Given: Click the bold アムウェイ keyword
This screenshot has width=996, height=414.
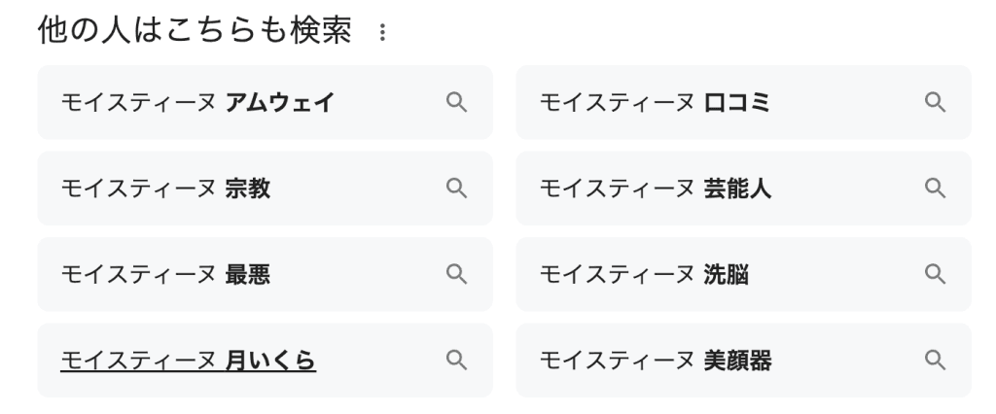Looking at the screenshot, I should coord(280,102).
